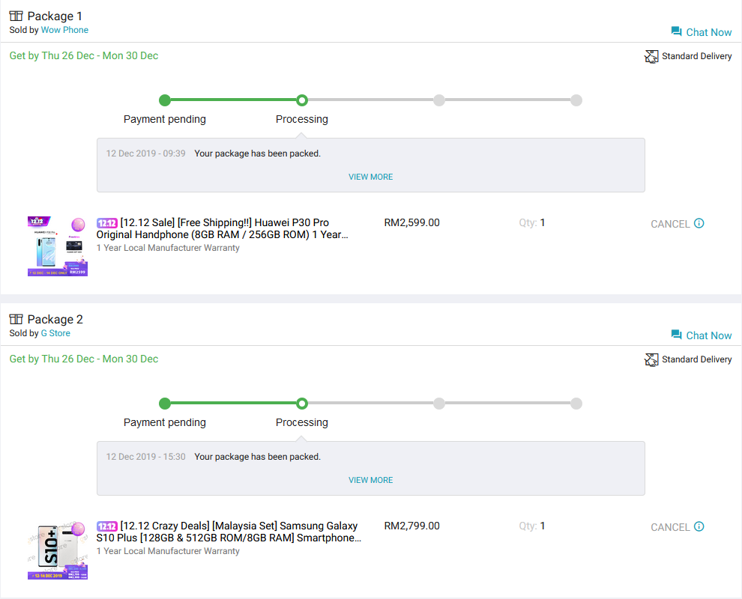
Task: Click Package 1 Standard Delivery label
Action: [x=696, y=56]
